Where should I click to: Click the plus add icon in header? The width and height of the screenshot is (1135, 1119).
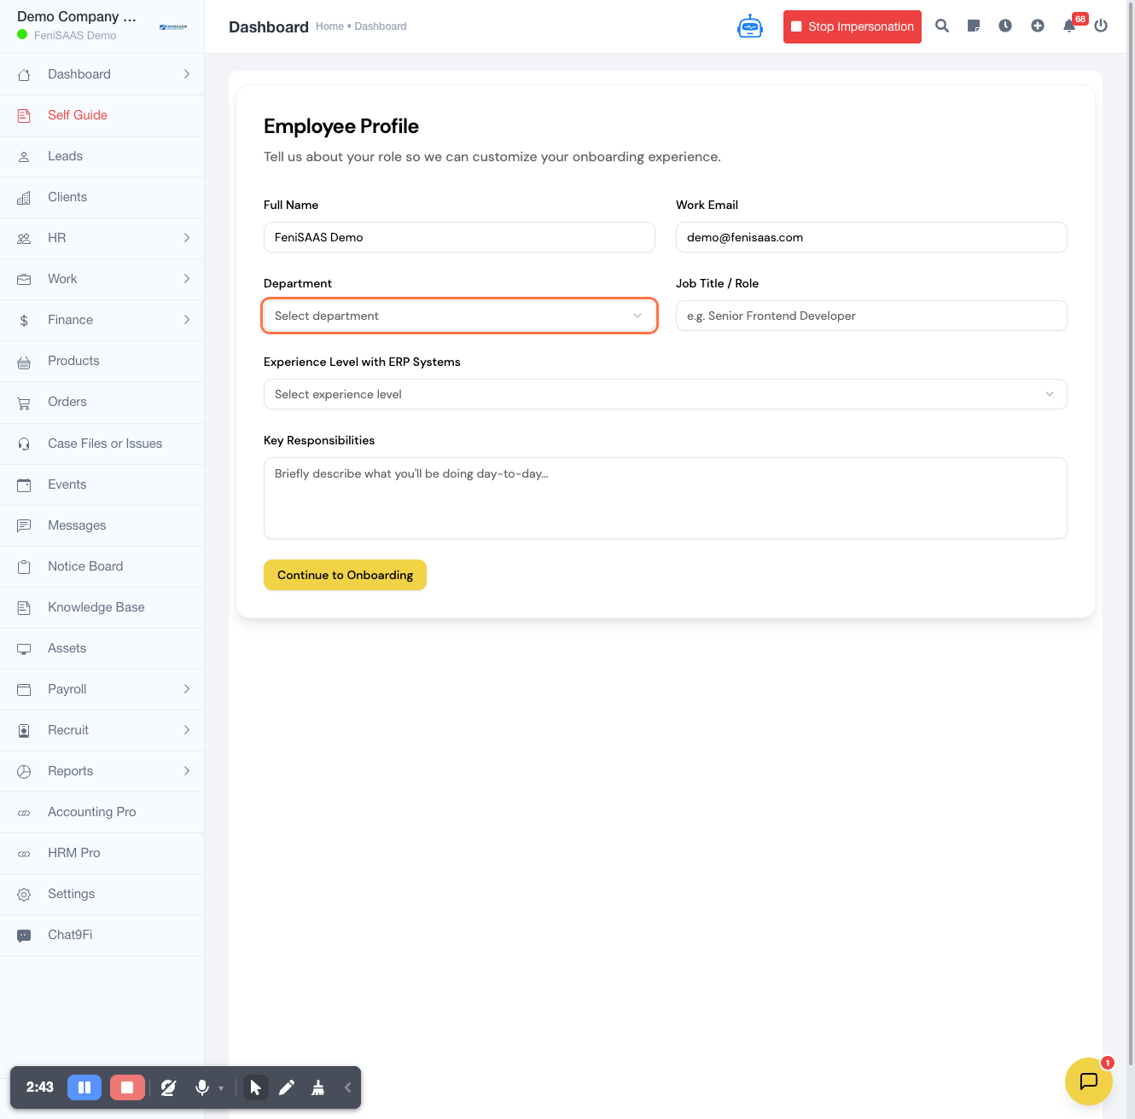[x=1038, y=26]
